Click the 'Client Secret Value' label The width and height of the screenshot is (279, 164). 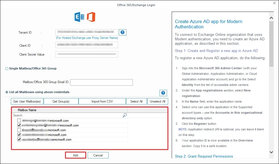[32, 54]
